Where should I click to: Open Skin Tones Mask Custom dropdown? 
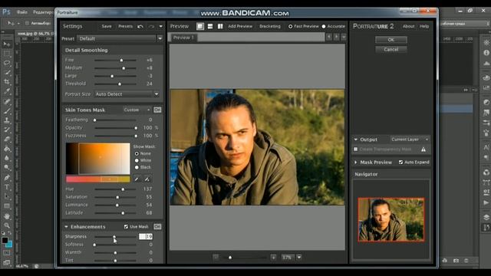pyautogui.click(x=137, y=110)
